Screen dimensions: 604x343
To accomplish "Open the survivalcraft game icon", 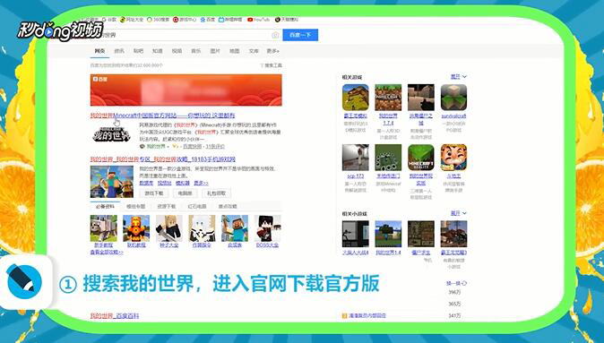I will coord(453,98).
